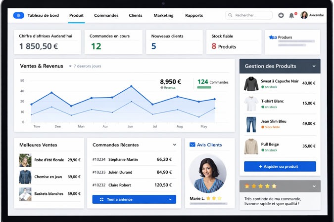Expand the star rating review chevron

click(x=314, y=186)
